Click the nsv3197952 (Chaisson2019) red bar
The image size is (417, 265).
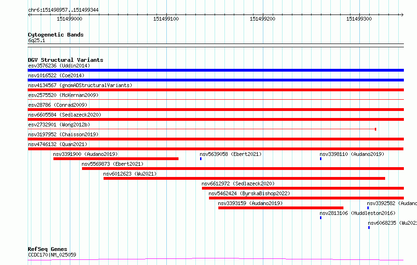coord(216,139)
